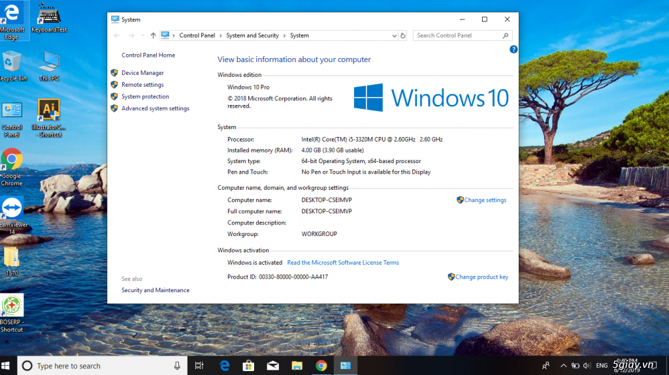The height and width of the screenshot is (375, 669).
Task: Click Change product key link
Action: [481, 277]
